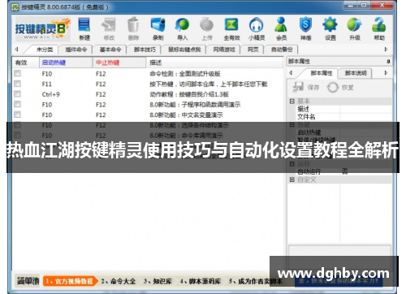Open link 2、命令大全

(119, 281)
